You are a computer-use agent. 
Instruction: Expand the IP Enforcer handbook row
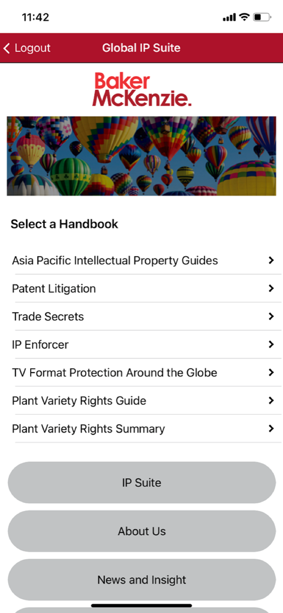pyautogui.click(x=272, y=345)
